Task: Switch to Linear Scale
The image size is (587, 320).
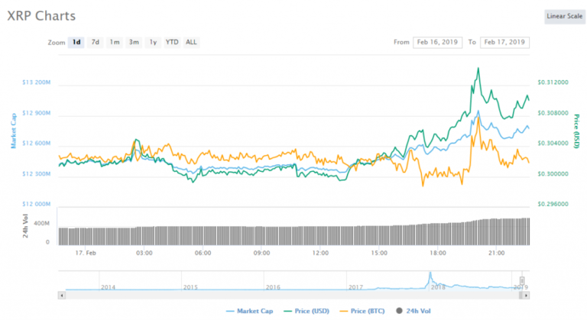Action: point(564,16)
